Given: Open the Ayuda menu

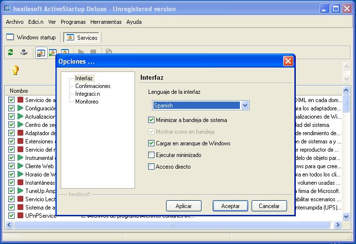Looking at the screenshot, I should click(134, 22).
